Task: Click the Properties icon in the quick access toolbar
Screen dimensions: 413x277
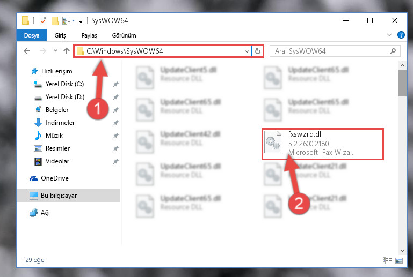Action: click(42, 21)
